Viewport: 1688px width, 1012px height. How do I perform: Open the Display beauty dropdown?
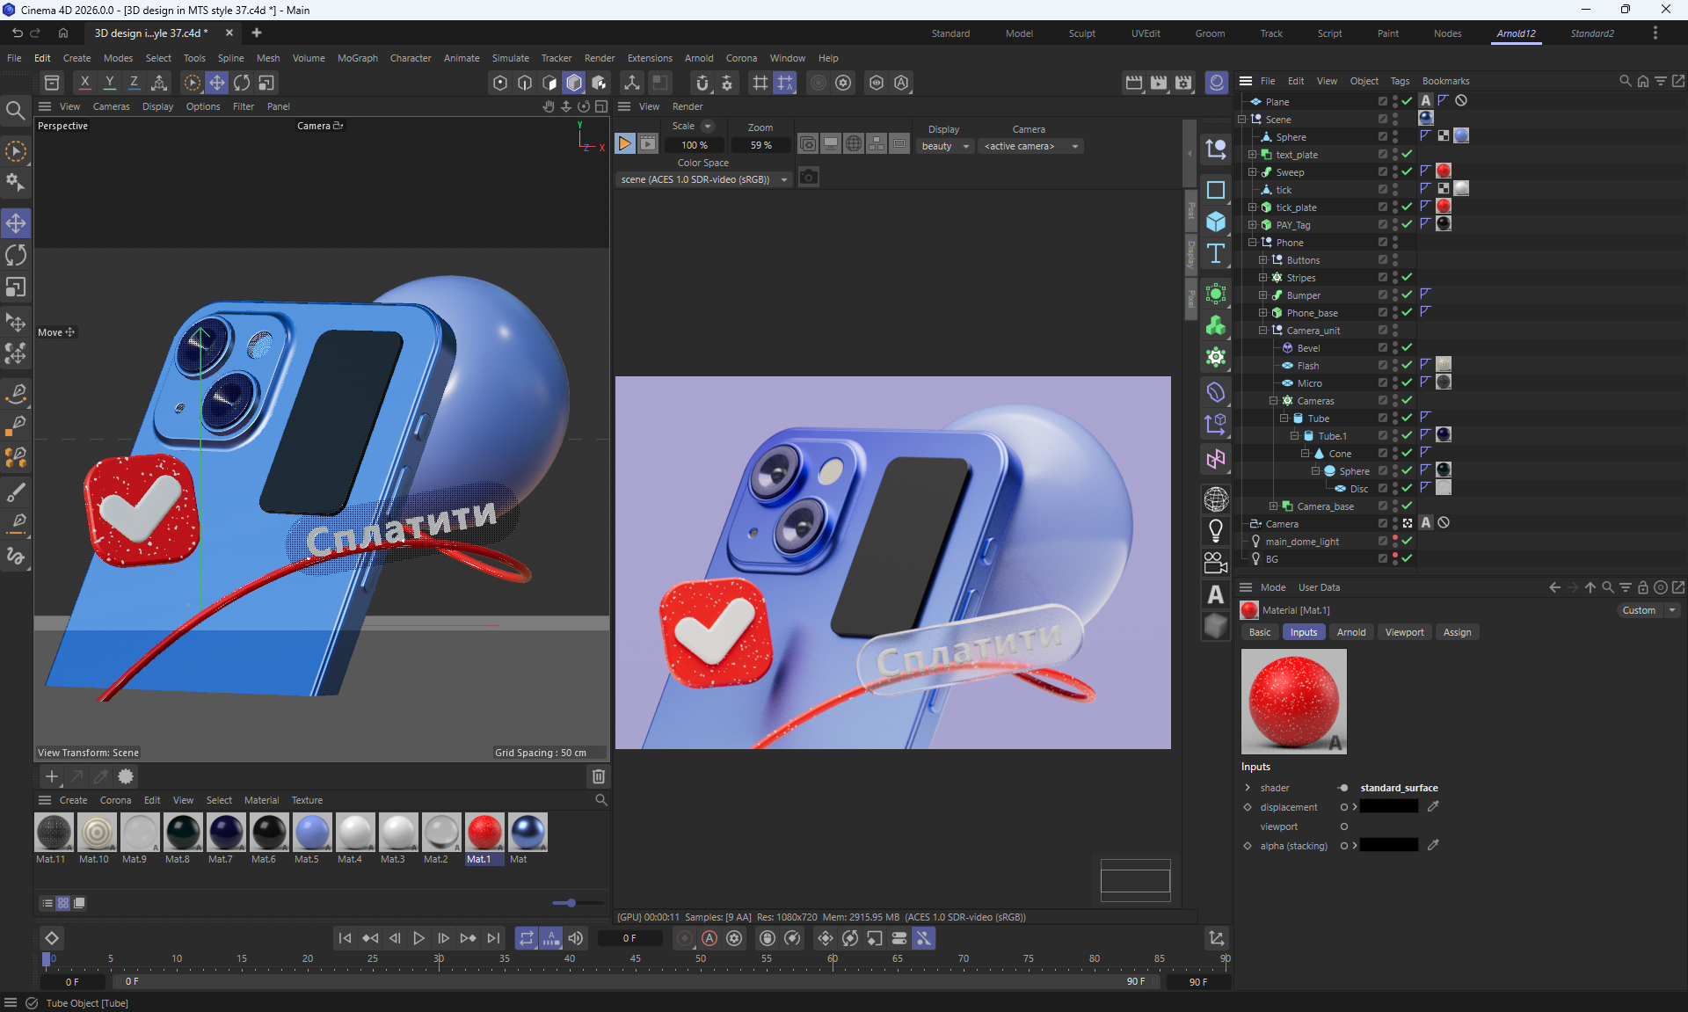tap(944, 146)
